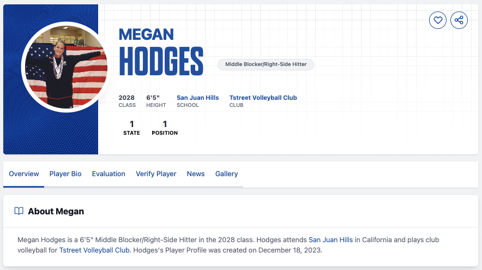Switch to the Player Bio tab
This screenshot has height=270, width=482.
[65, 174]
